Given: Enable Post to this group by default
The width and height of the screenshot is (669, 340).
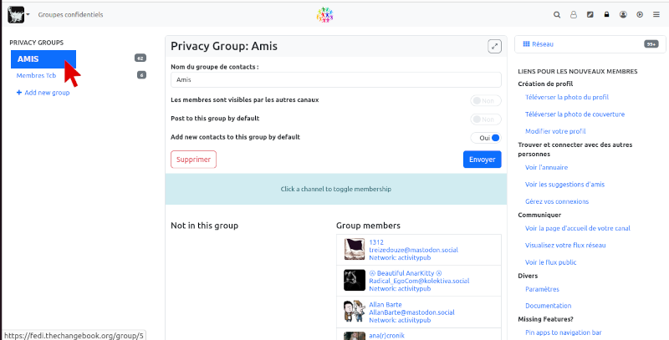Looking at the screenshot, I should pos(486,119).
